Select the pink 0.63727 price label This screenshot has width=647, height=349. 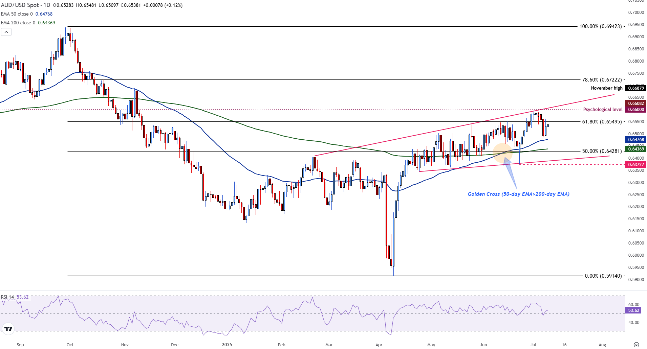pos(636,165)
